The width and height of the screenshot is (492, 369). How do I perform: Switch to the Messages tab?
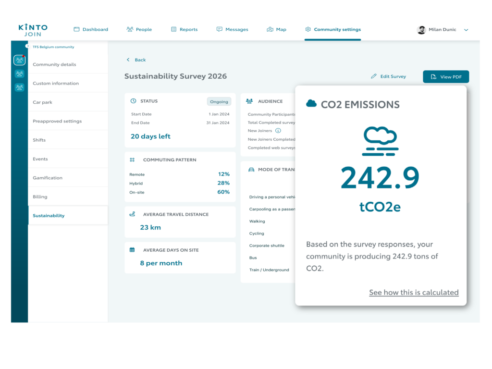coord(232,30)
